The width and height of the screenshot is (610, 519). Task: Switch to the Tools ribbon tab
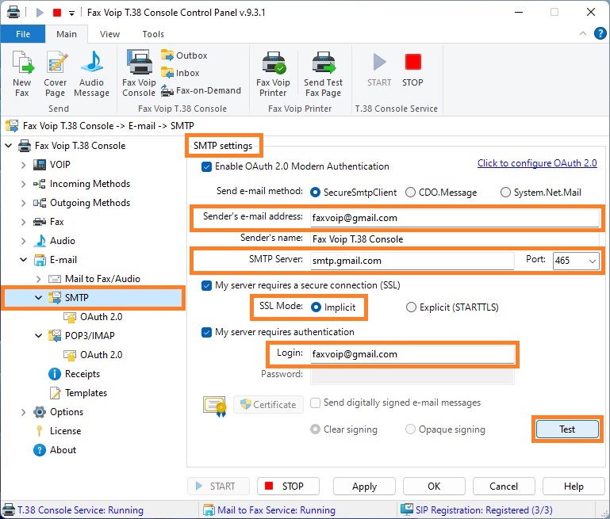[x=153, y=34]
